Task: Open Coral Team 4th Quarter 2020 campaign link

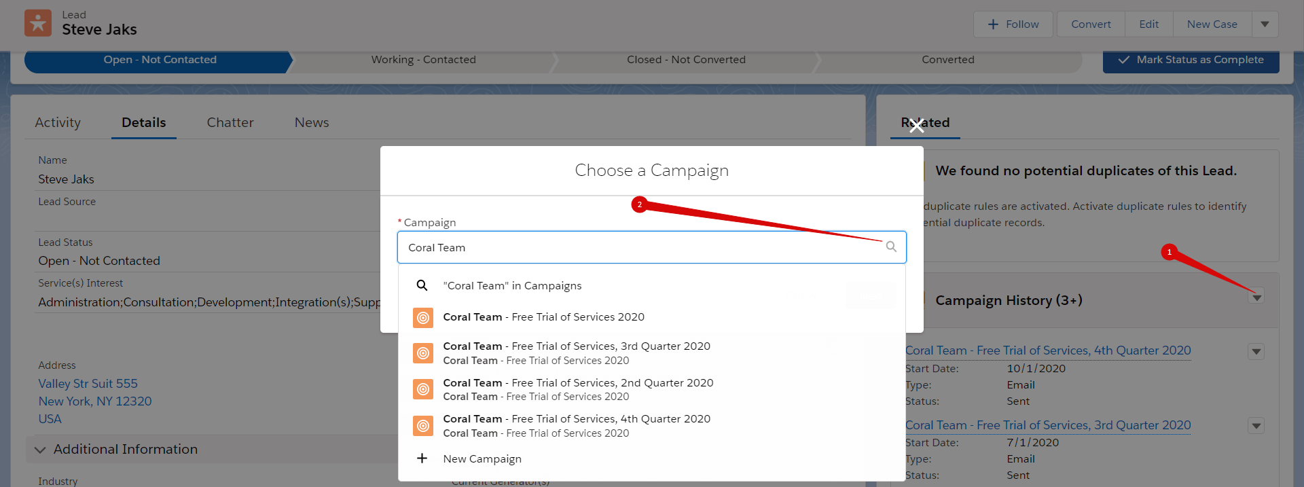Action: pos(1048,350)
